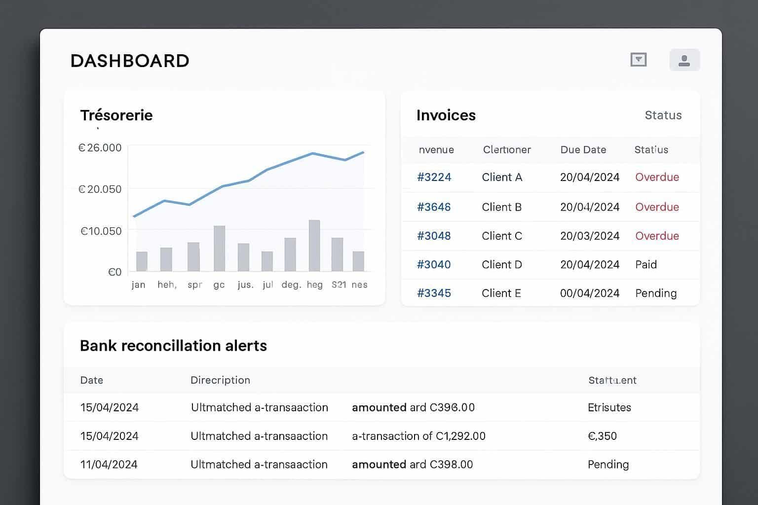
Task: Click the Overdue status of Client A
Action: 657,177
